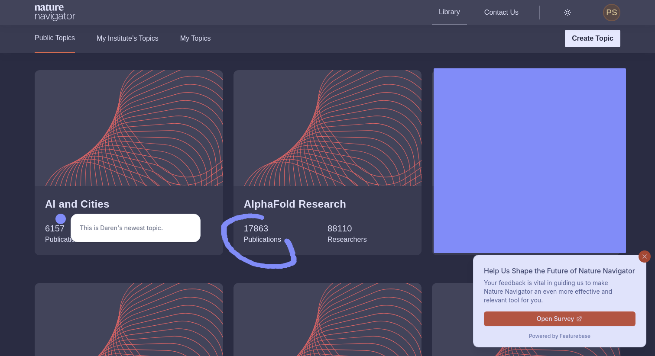
Task: Click the external link icon on Open Survey
Action: pos(579,319)
